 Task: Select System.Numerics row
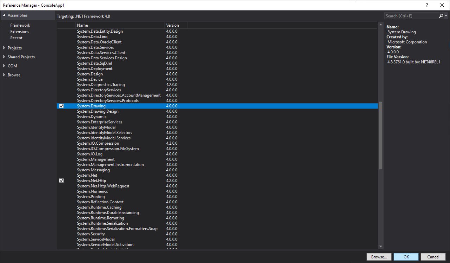[217, 191]
